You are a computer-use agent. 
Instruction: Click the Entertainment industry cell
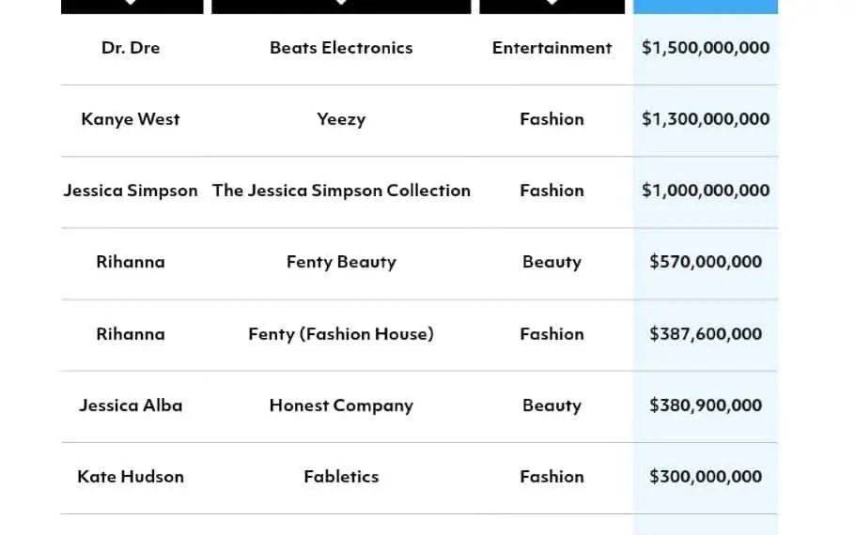[552, 48]
